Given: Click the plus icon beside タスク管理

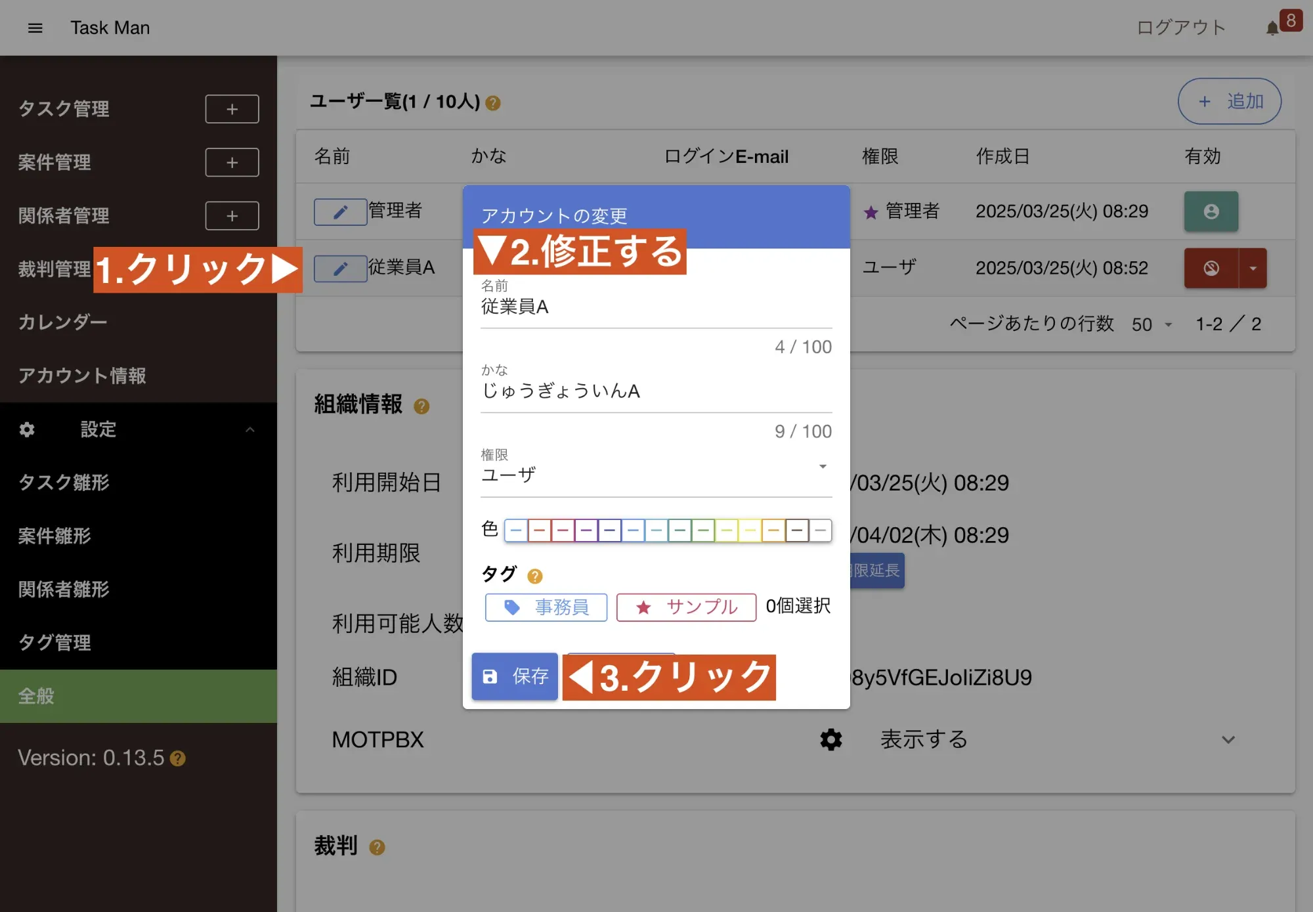Looking at the screenshot, I should (232, 109).
